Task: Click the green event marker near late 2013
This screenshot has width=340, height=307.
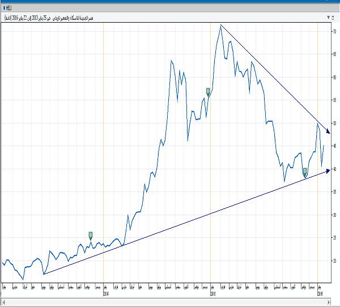Action: click(x=91, y=234)
